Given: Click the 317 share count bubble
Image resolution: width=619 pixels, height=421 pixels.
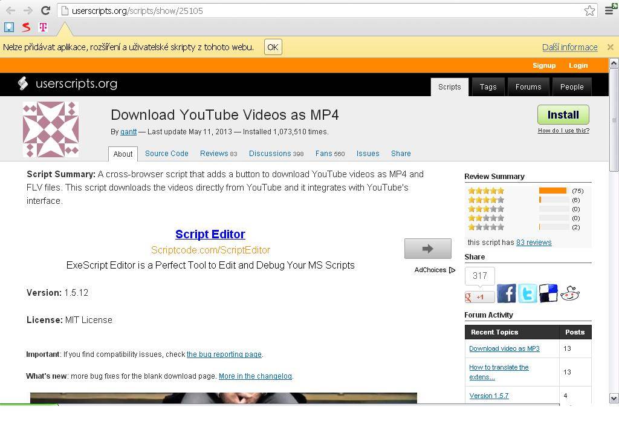Looking at the screenshot, I should coord(479,276).
